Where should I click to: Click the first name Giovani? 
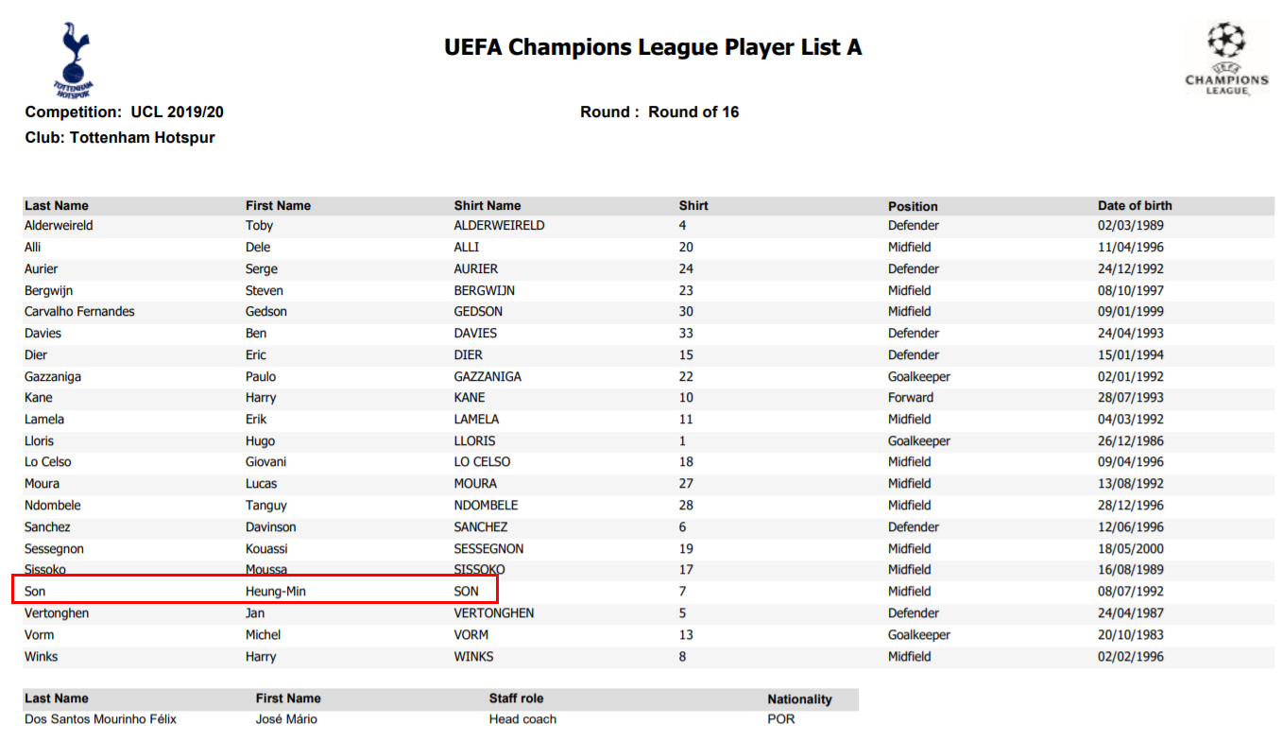[x=265, y=462]
